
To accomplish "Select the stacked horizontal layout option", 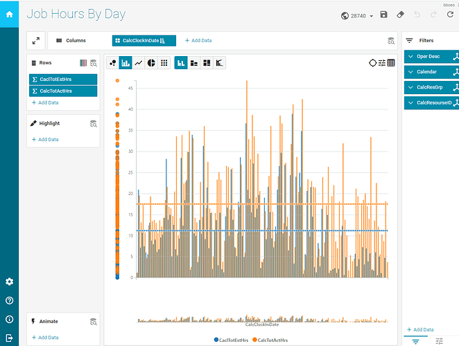I will [194, 63].
